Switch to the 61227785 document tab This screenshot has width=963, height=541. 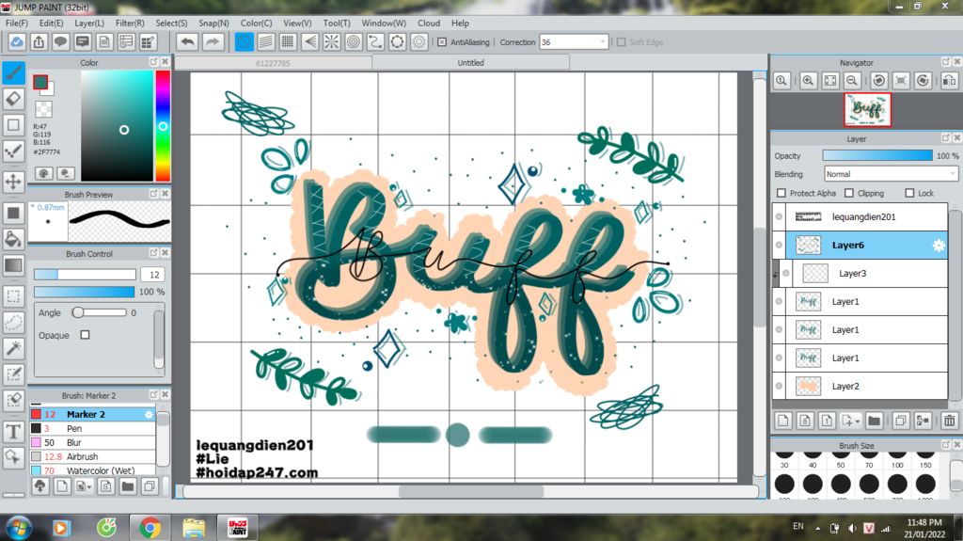(273, 63)
